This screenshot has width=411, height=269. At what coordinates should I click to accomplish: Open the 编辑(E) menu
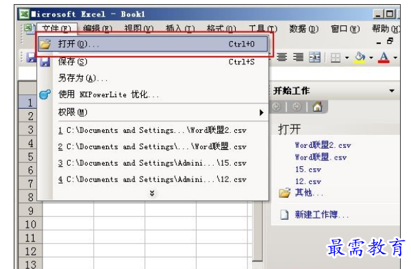point(97,29)
